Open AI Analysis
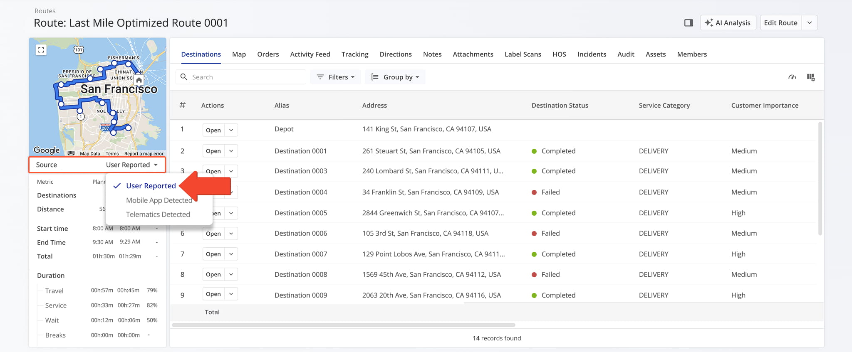 (x=728, y=23)
